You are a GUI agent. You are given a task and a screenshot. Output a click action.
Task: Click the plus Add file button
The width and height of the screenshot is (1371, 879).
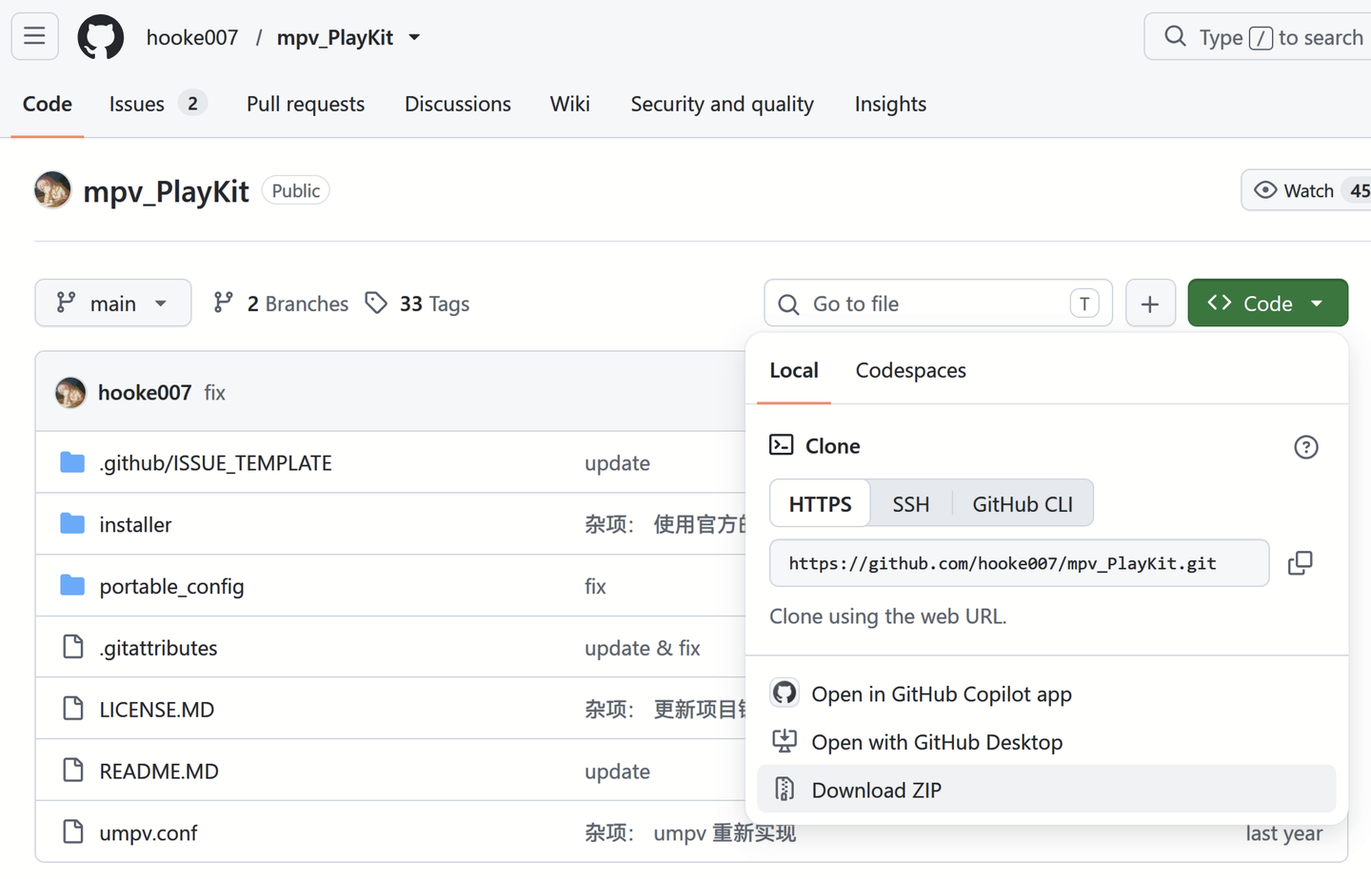point(1150,303)
